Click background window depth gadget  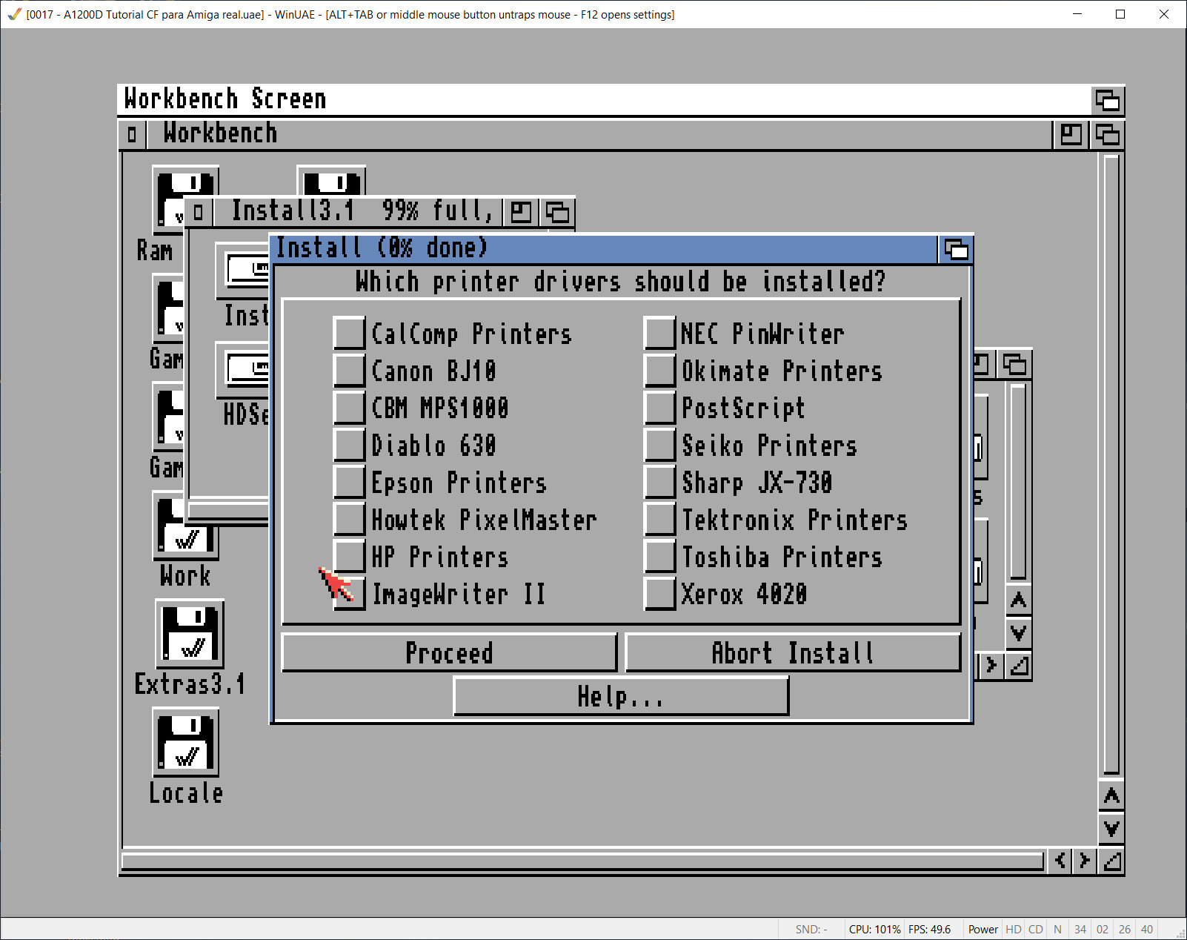coord(1014,364)
